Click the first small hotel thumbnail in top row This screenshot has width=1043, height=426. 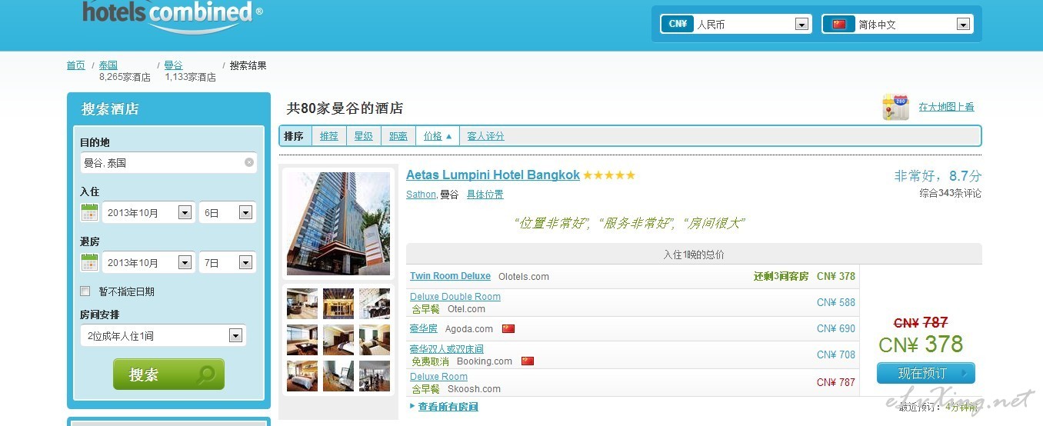(302, 304)
